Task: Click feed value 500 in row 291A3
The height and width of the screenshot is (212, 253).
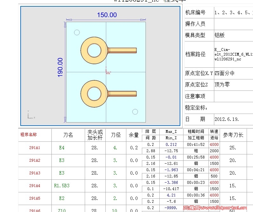Action: click(x=214, y=176)
